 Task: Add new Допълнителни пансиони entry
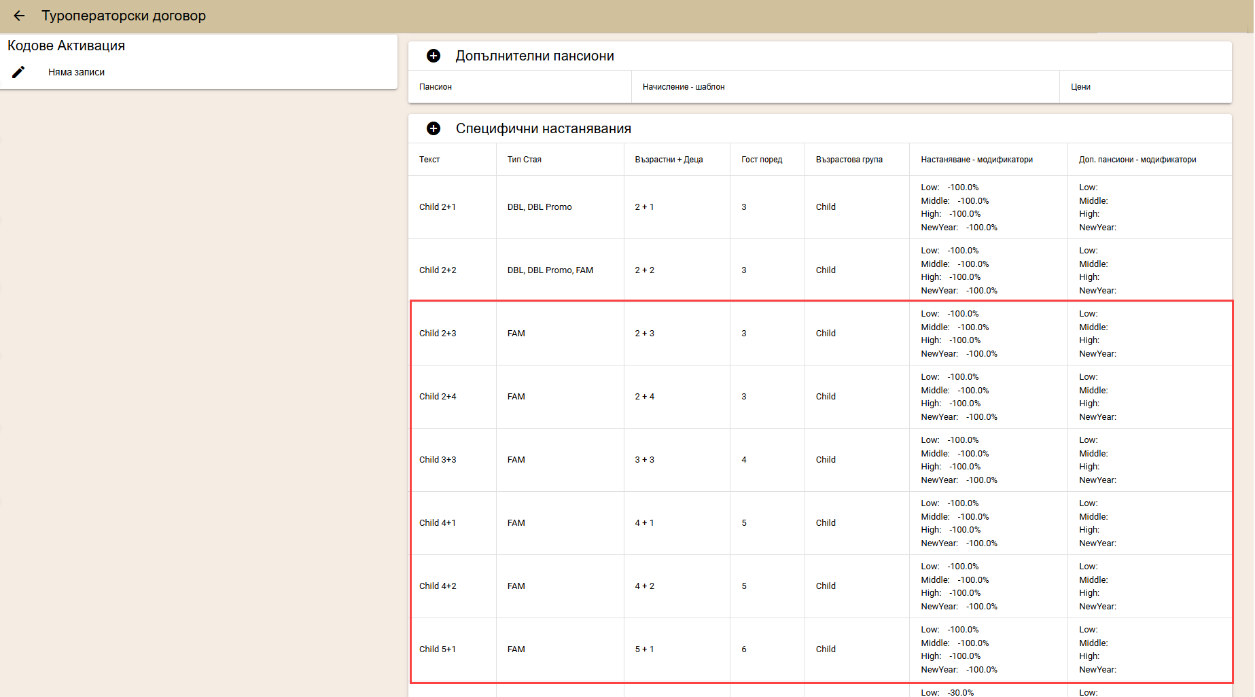coord(434,56)
